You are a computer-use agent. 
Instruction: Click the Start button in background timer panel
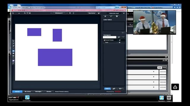pos(160,68)
